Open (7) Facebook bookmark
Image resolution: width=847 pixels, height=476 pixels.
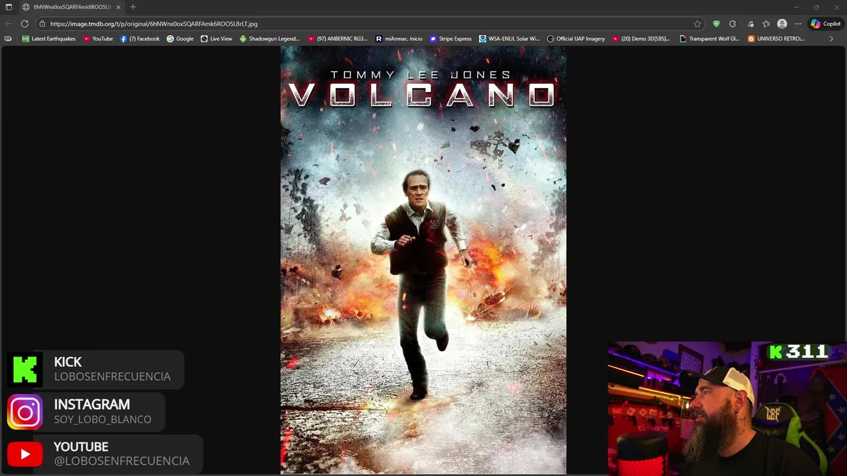click(140, 39)
